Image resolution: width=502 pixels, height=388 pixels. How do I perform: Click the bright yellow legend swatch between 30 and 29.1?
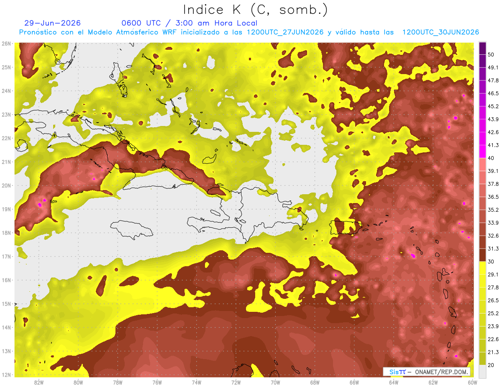coord(482,268)
